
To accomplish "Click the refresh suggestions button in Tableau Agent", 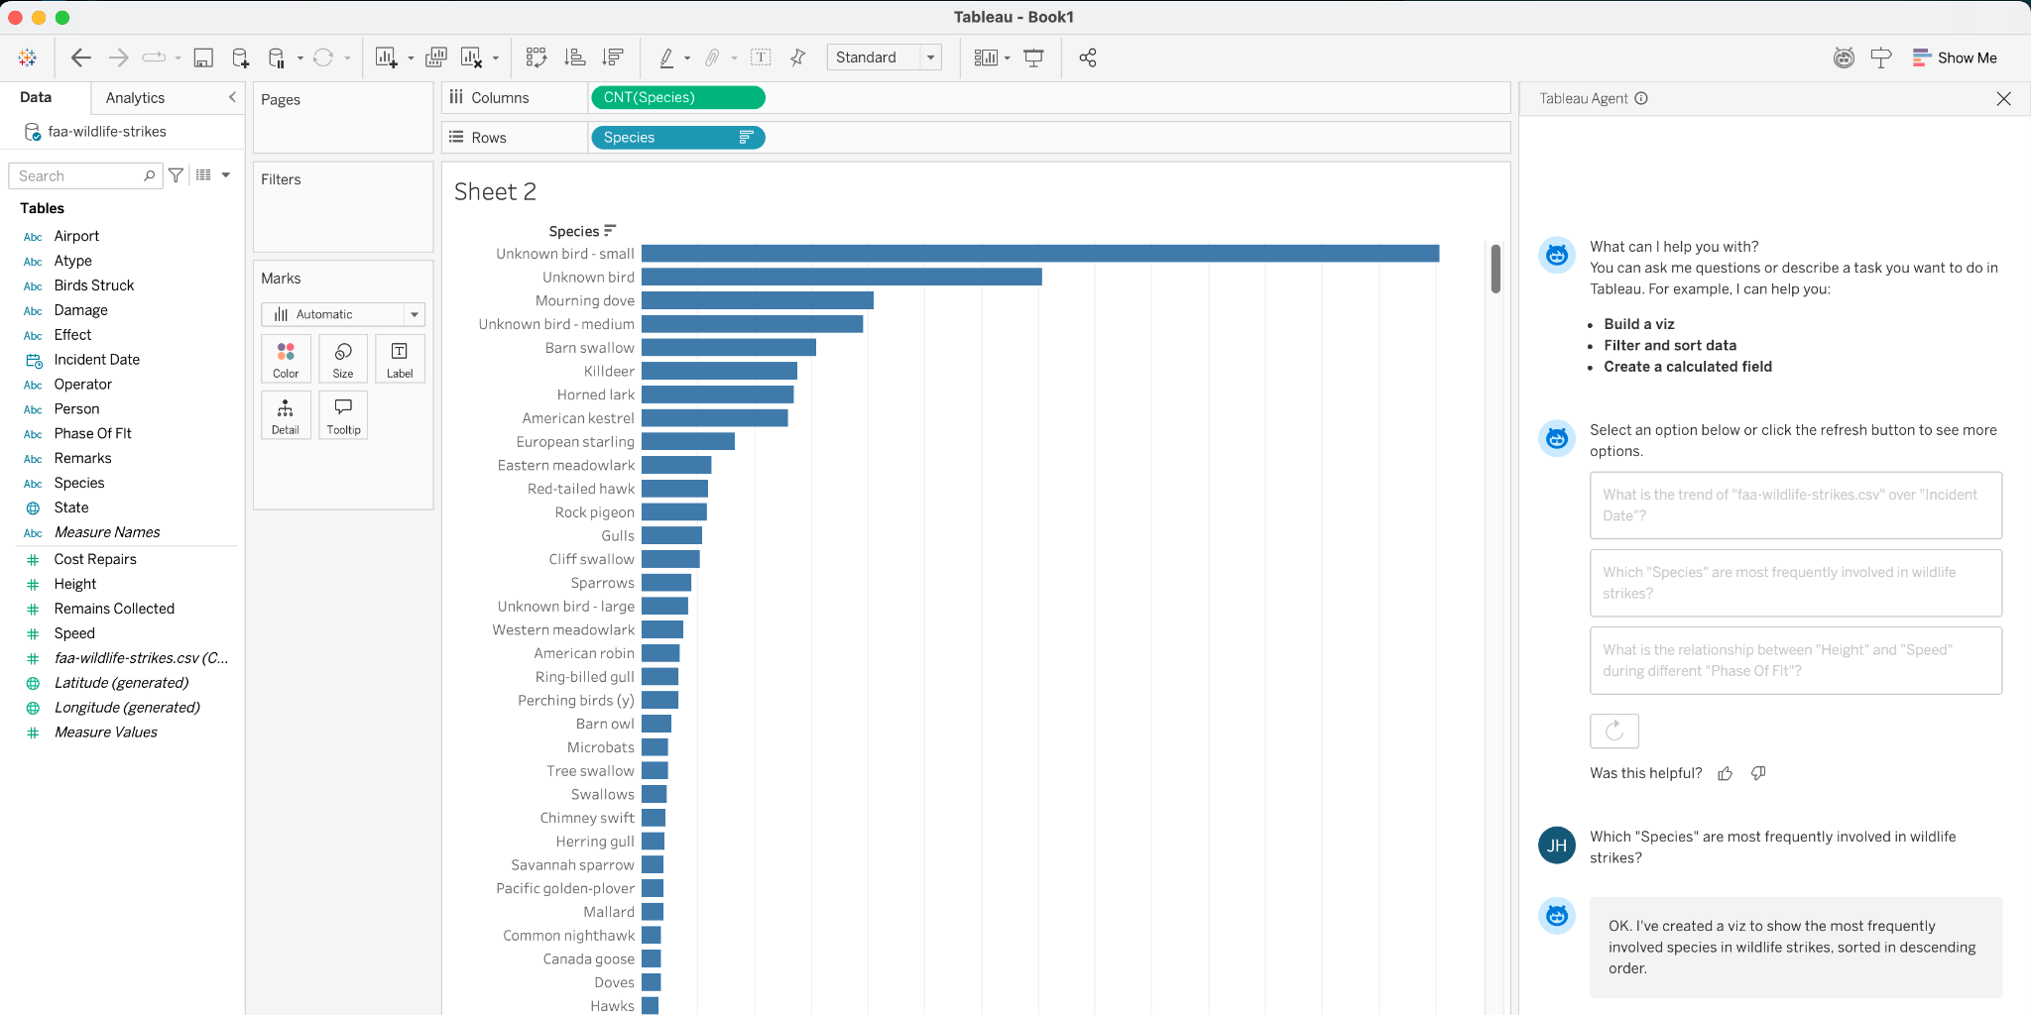I will [x=1614, y=731].
